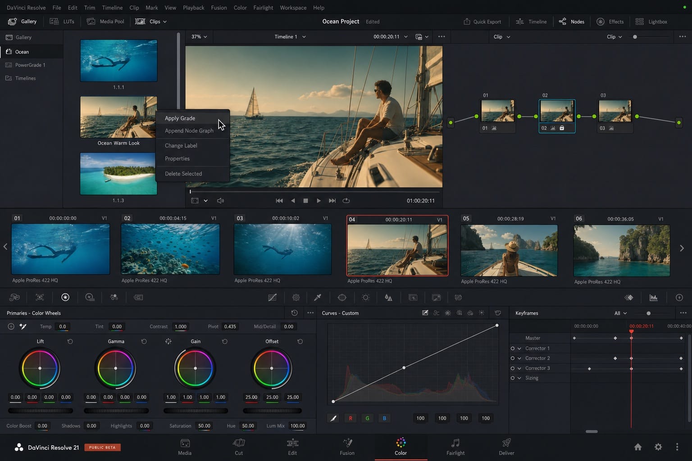Enable the blue curve channel B
The image size is (692, 461).
click(384, 418)
